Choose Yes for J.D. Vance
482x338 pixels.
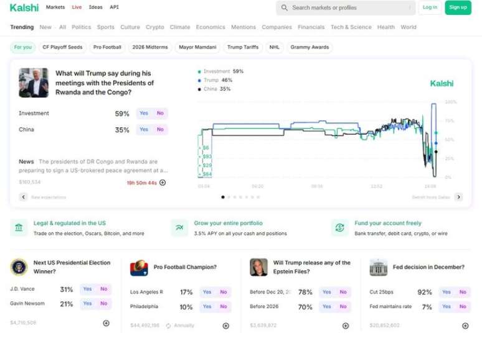[87, 289]
